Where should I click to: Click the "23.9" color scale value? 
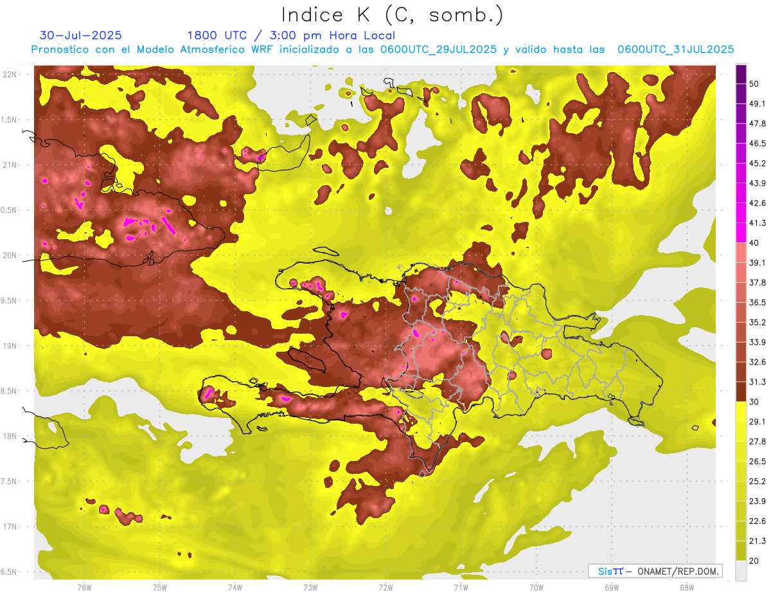(758, 501)
